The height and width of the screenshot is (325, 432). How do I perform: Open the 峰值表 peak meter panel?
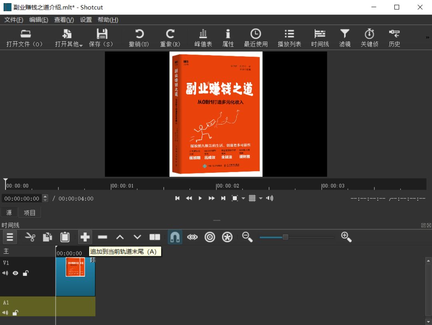203,38
